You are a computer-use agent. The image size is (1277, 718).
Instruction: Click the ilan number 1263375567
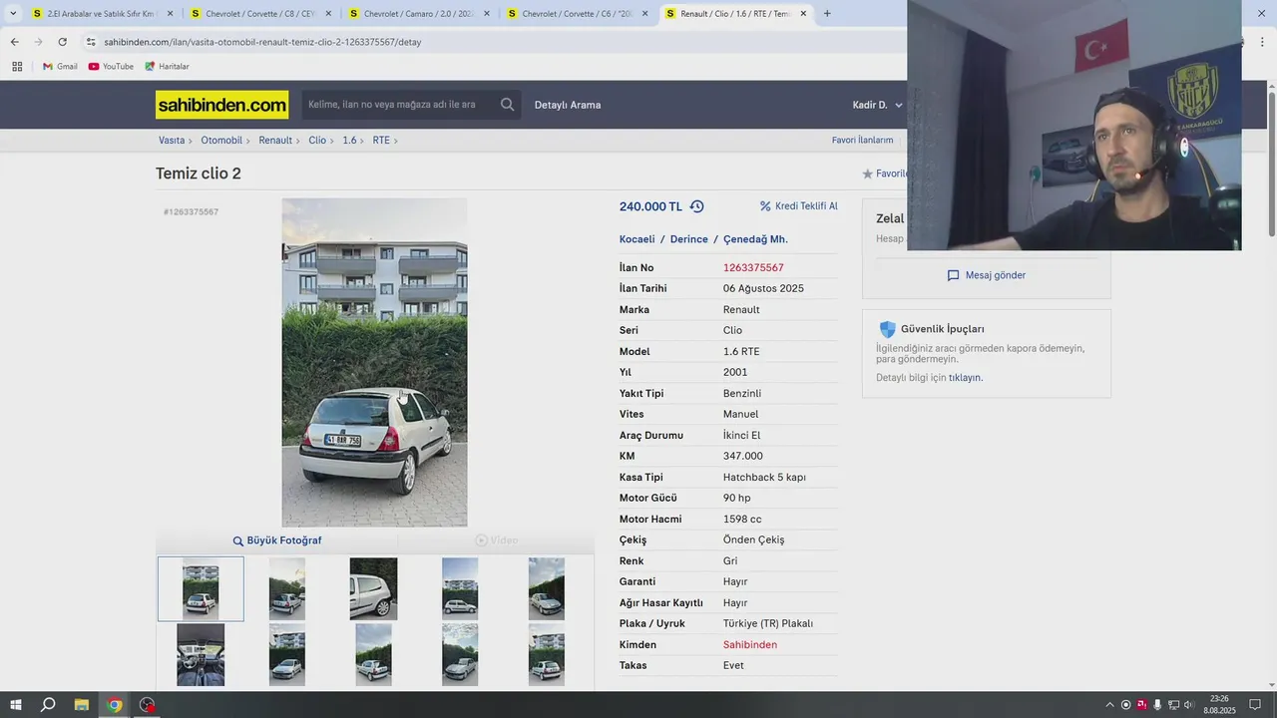(753, 268)
